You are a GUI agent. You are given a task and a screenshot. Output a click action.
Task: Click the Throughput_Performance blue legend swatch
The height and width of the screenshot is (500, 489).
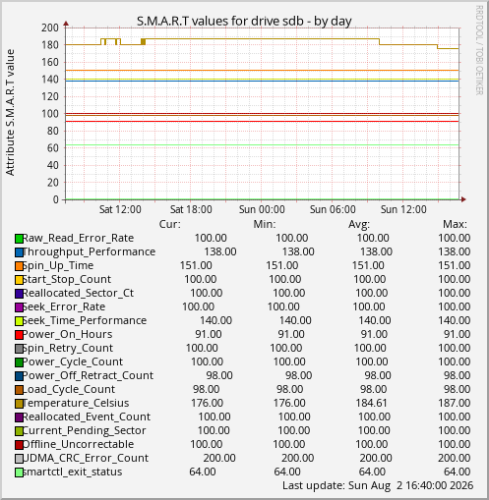pos(19,252)
